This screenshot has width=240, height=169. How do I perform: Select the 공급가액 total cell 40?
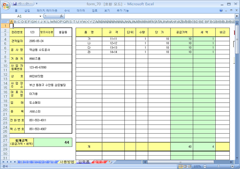(x=182, y=147)
